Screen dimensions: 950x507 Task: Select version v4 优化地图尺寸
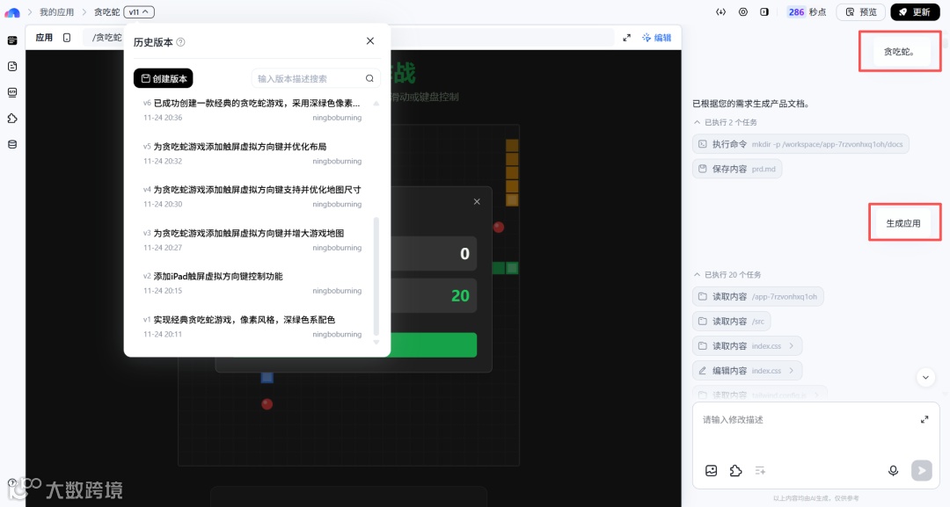[252, 196]
